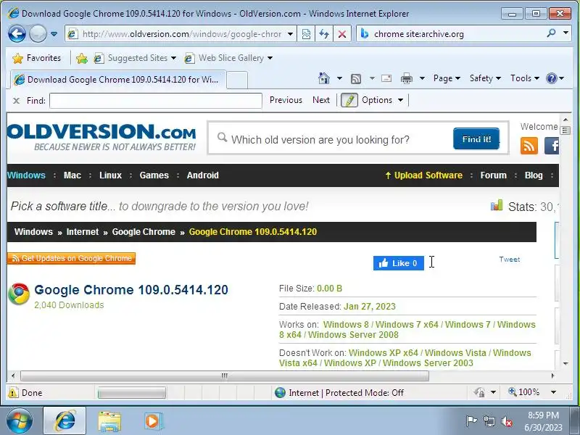Click the vertical scrollbar down arrow
The height and width of the screenshot is (435, 580).
tap(565, 364)
